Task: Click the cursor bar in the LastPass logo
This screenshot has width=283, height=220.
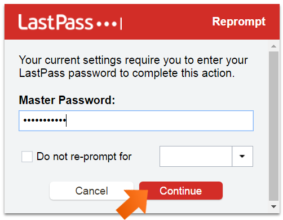Action: point(121,24)
